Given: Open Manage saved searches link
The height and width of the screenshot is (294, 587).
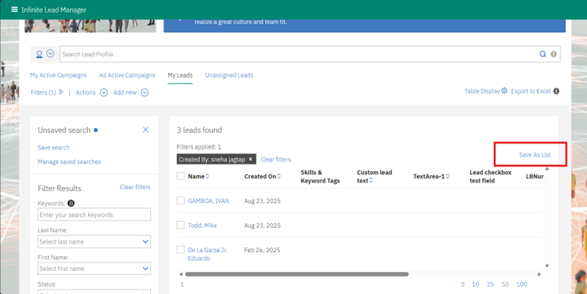Looking at the screenshot, I should (69, 162).
